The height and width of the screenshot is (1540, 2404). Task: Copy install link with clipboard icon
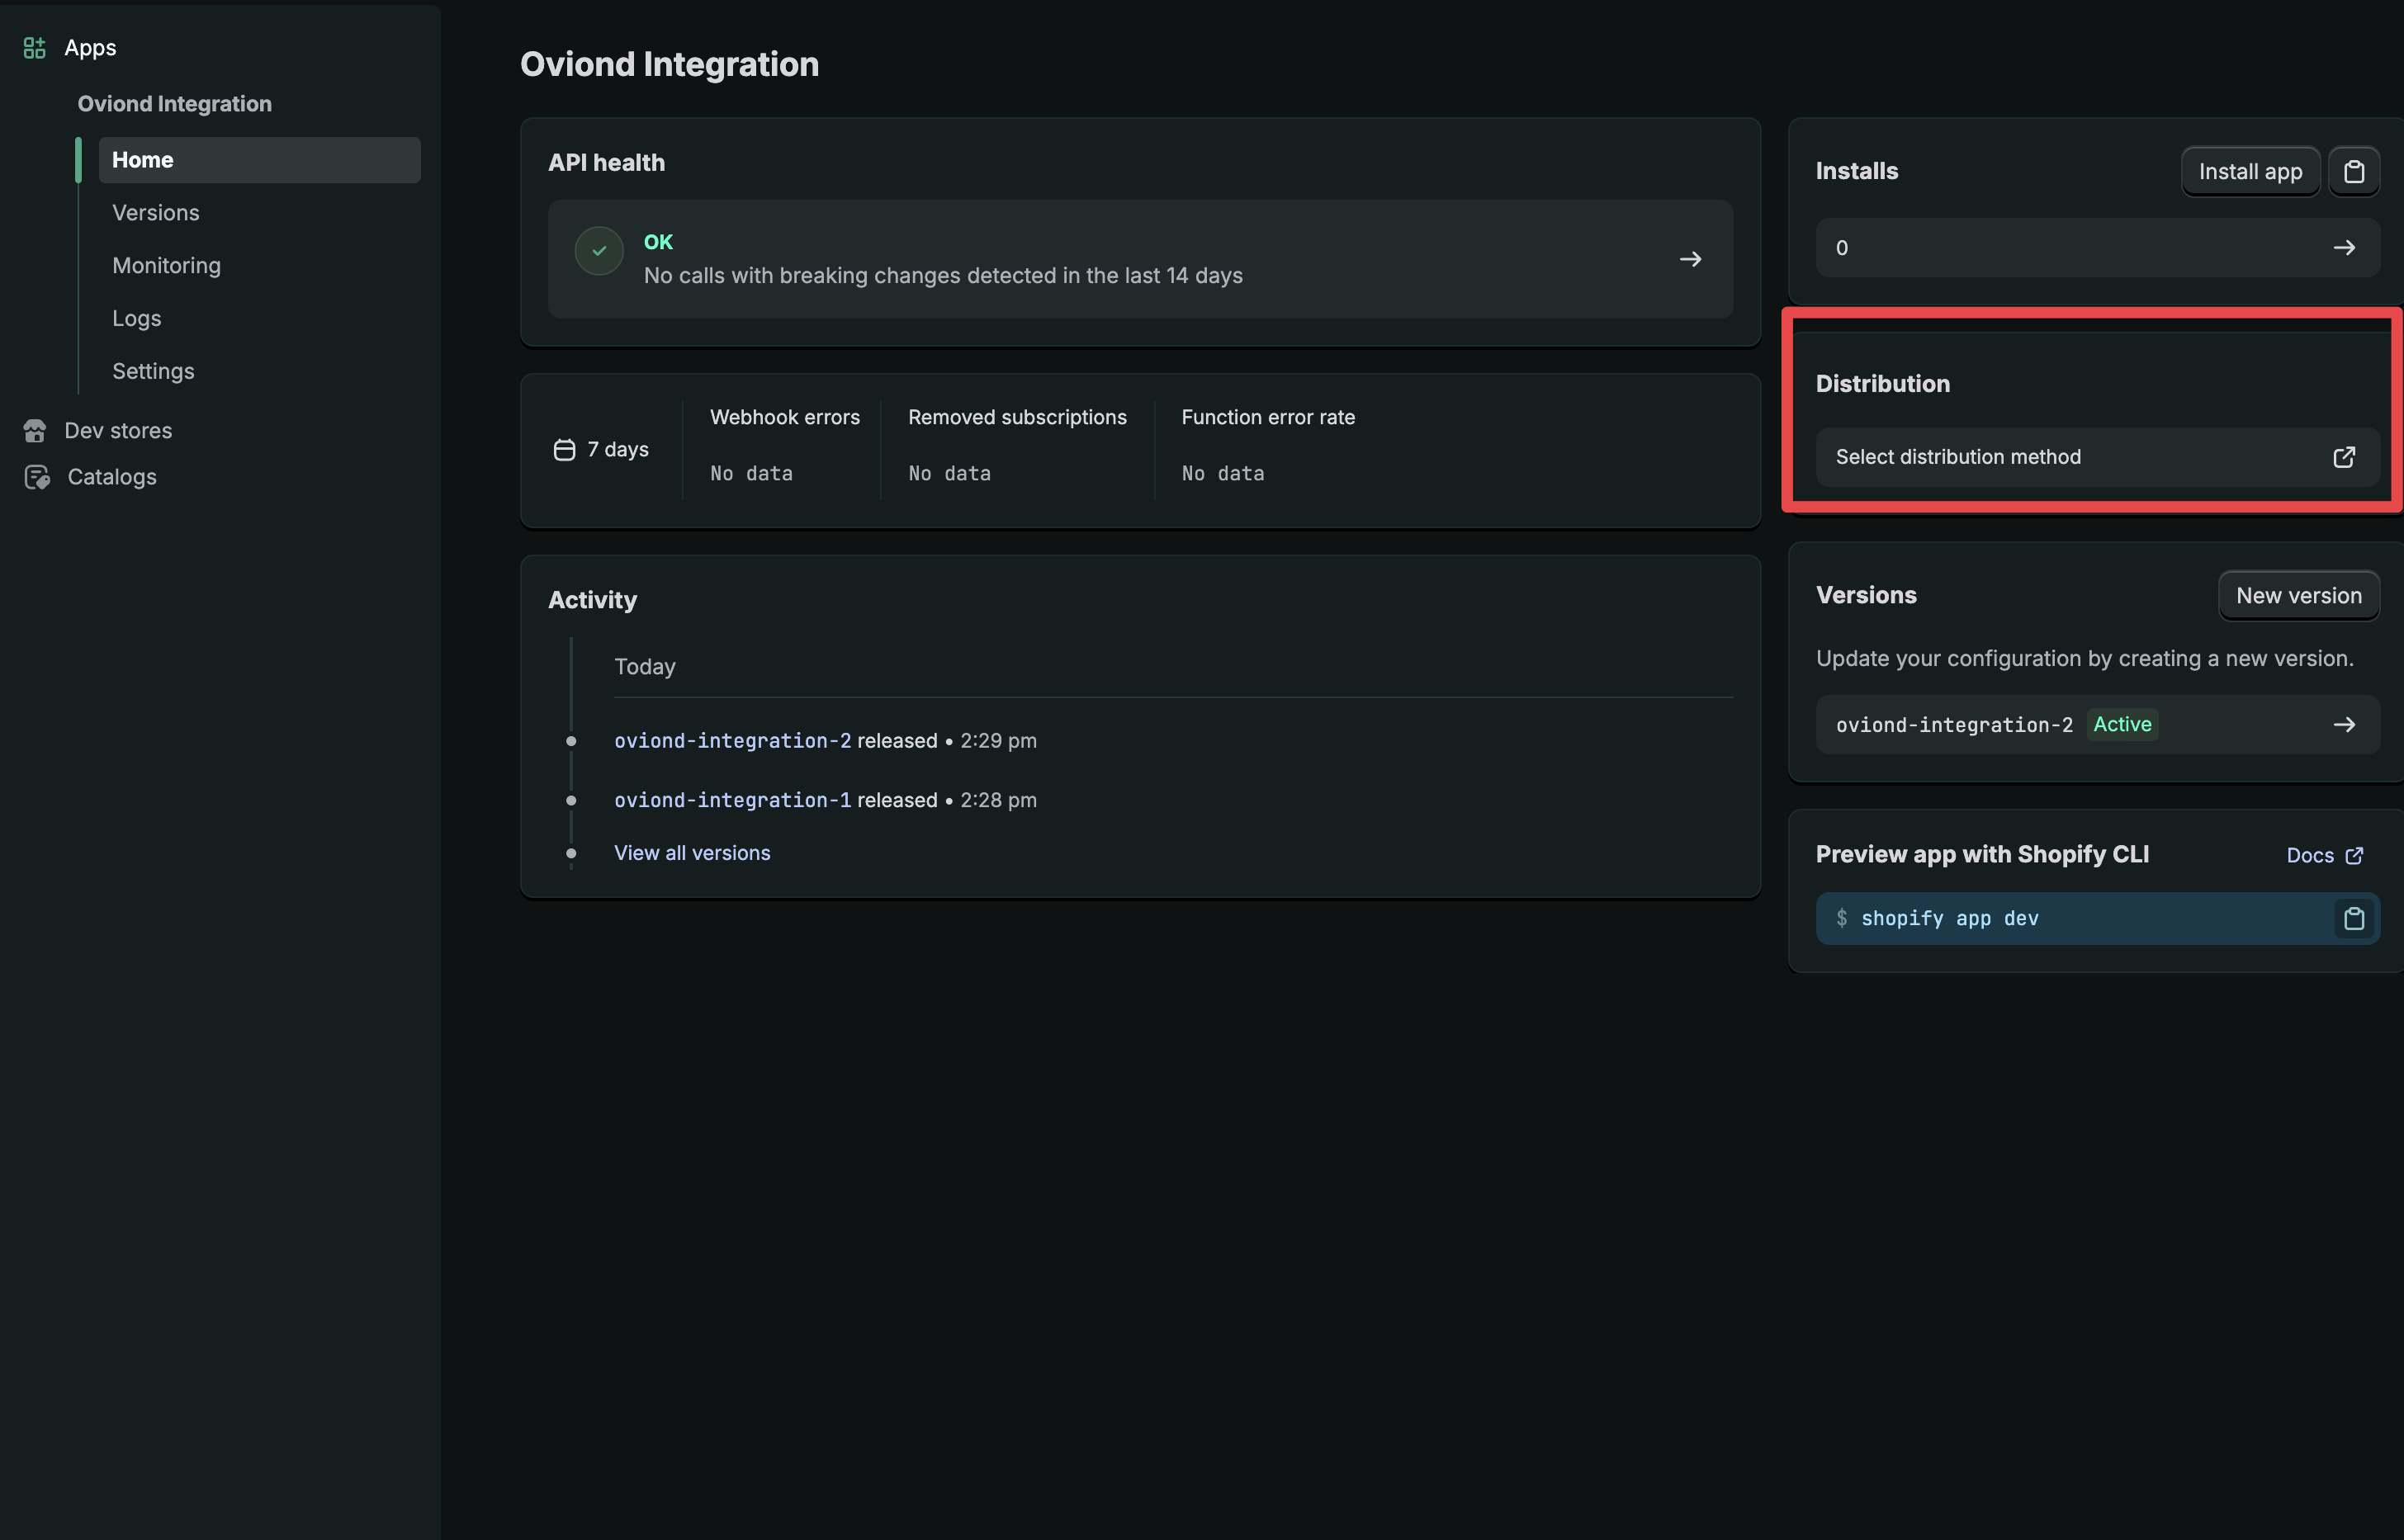(2353, 172)
